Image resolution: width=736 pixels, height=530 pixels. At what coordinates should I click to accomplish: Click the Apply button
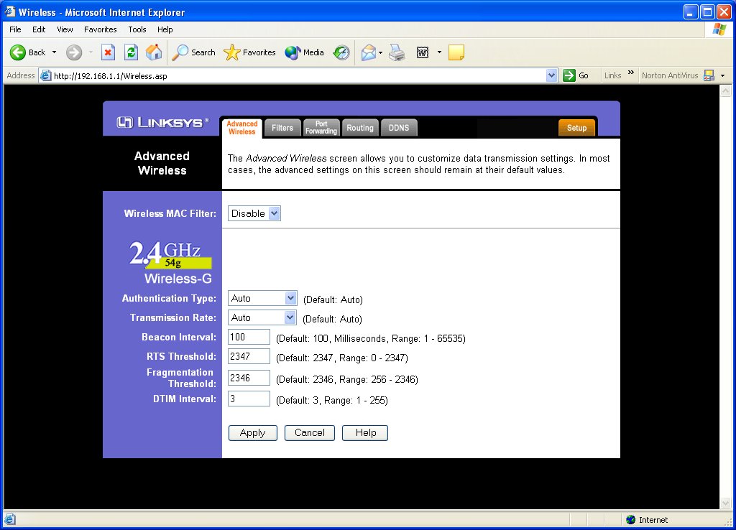[x=252, y=432]
